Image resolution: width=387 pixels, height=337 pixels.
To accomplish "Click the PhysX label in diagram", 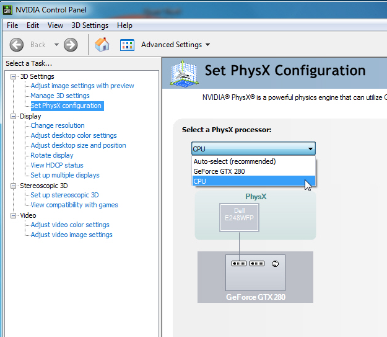I will (x=256, y=197).
